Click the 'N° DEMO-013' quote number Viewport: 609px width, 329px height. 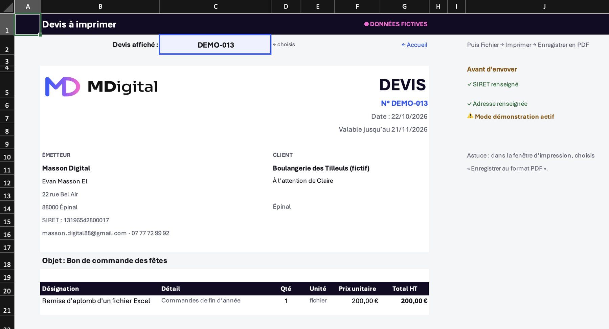click(x=404, y=103)
